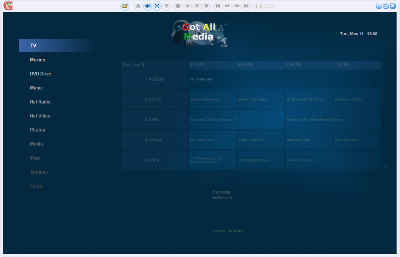The width and height of the screenshot is (400, 257).
Task: Select Living in Victory program
Action: pos(357,99)
